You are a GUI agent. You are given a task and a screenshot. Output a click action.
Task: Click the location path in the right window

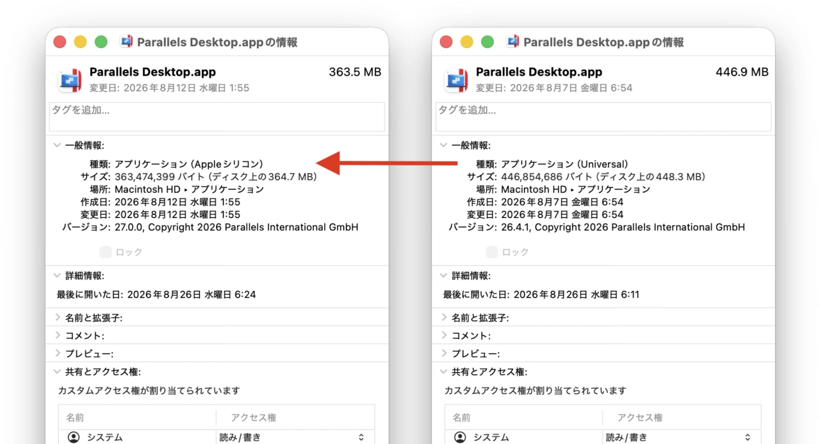pyautogui.click(x=575, y=189)
